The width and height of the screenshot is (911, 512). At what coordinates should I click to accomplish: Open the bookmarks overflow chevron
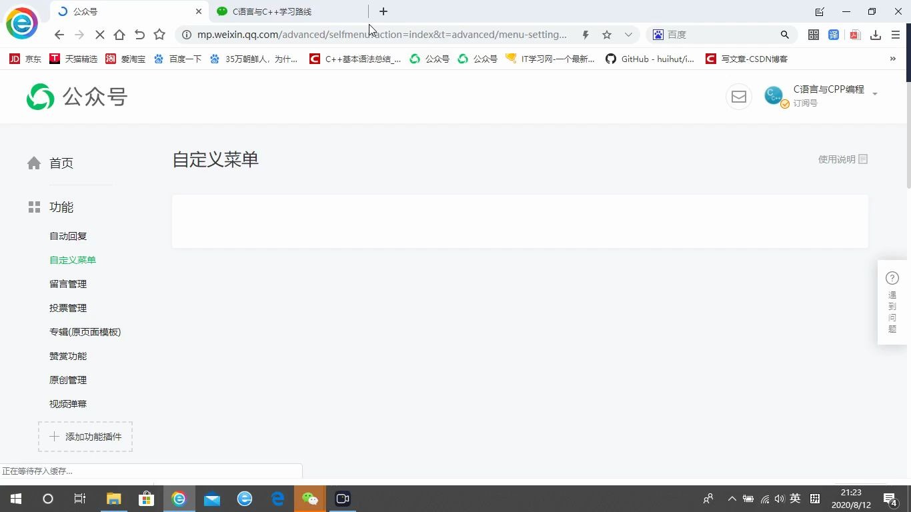[892, 59]
